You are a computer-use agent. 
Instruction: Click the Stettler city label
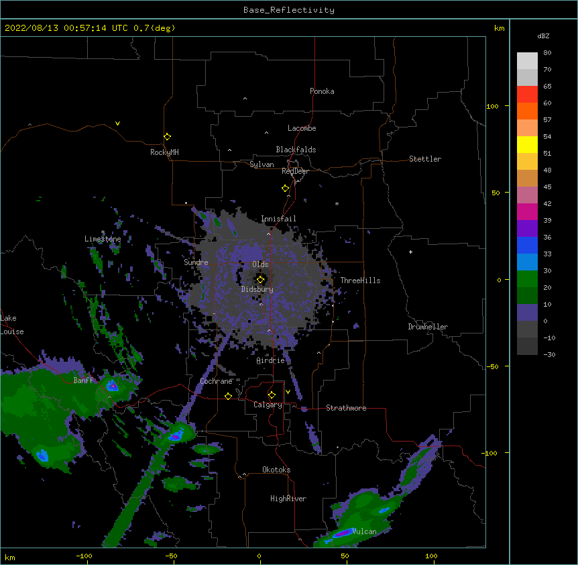(425, 159)
